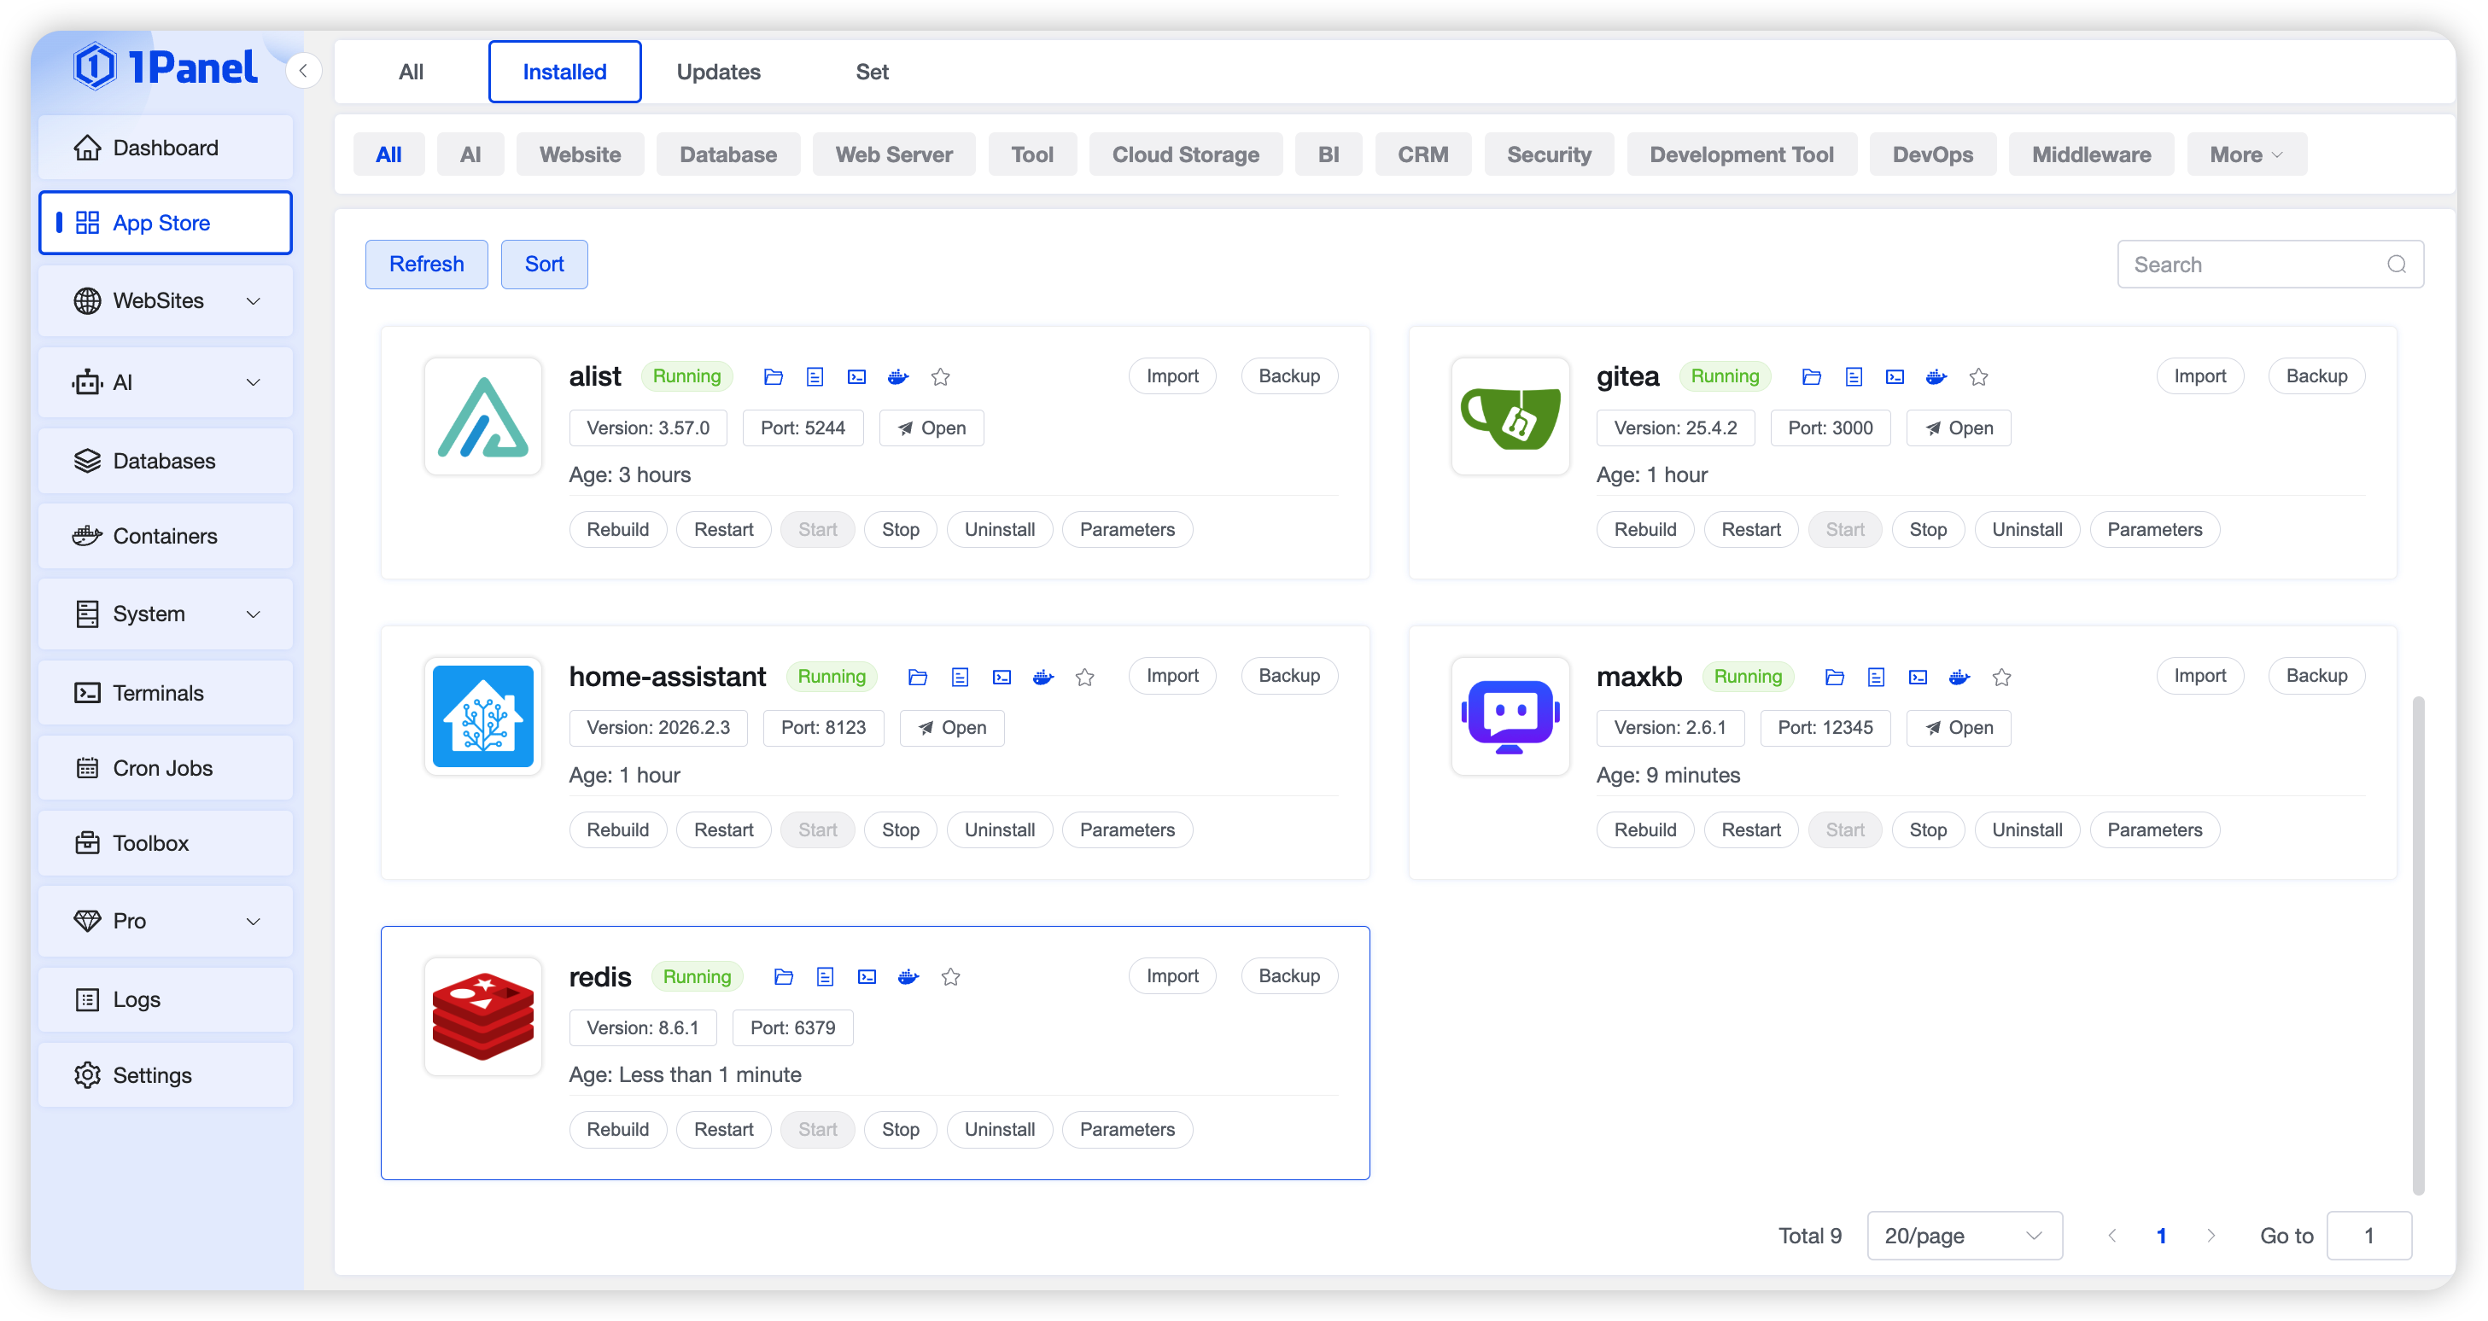Toggle favorite star for redis
Viewport: 2488px width, 1321px height.
(950, 976)
